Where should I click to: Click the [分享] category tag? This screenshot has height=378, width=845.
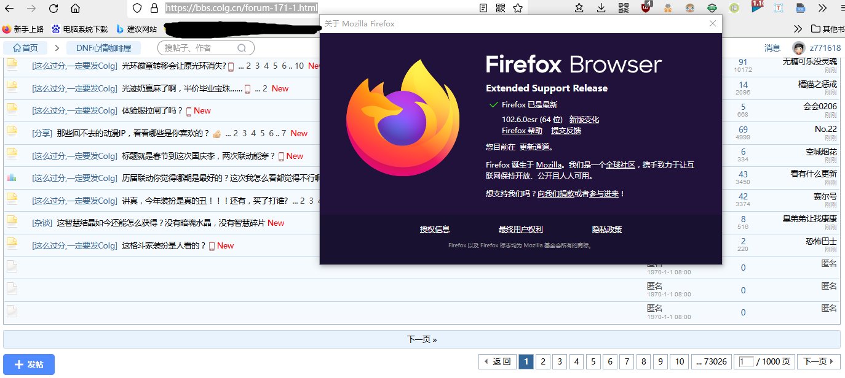pyautogui.click(x=42, y=133)
